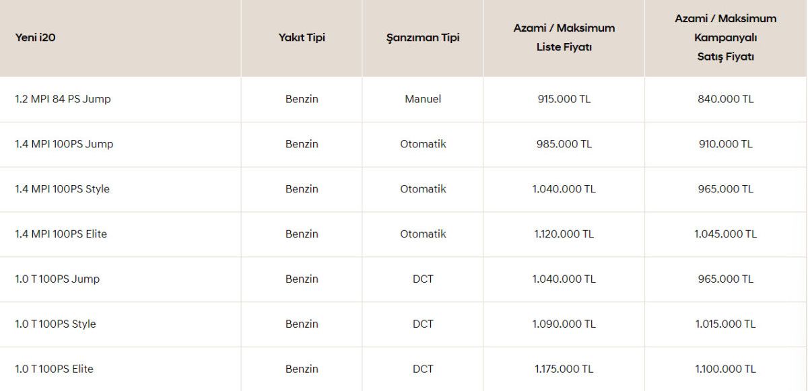Viewport: 808px width, 391px height.
Task: Click the 1.045.000 TL campaign price
Action: pyautogui.click(x=726, y=234)
